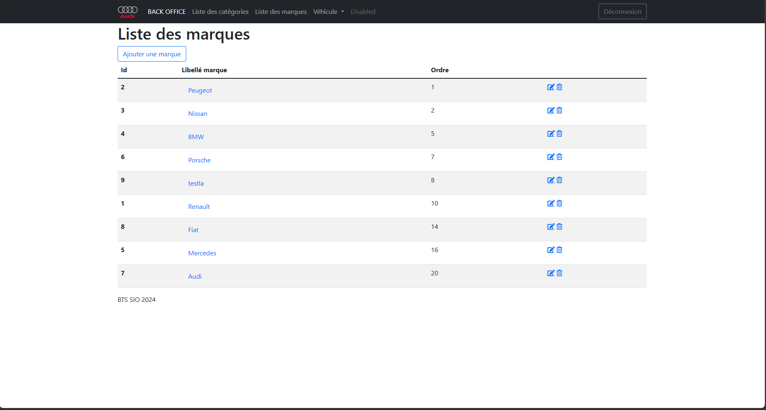Edit the Porsche brand row
Screen dimensions: 766x410
click(x=551, y=157)
